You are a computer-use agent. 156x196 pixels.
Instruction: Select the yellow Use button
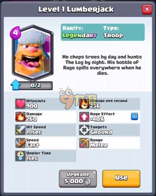pos(121,179)
